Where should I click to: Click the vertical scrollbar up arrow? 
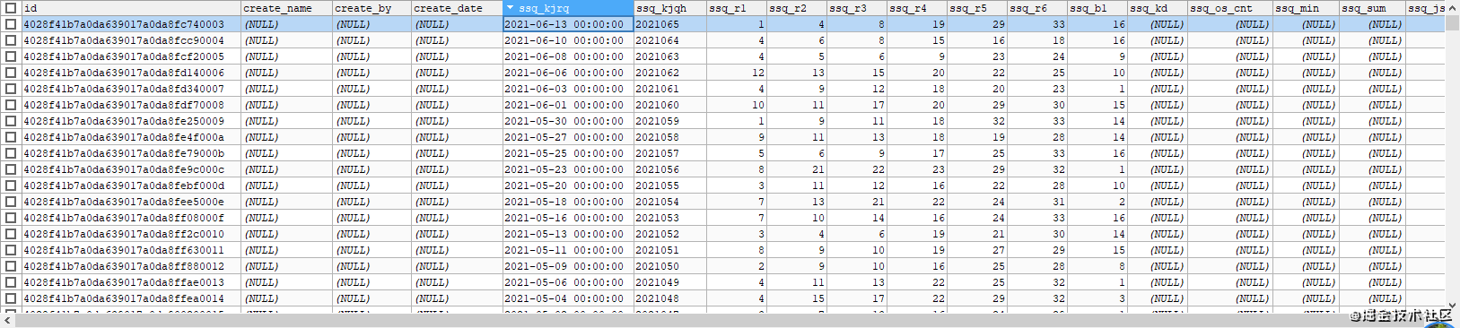tap(1452, 7)
